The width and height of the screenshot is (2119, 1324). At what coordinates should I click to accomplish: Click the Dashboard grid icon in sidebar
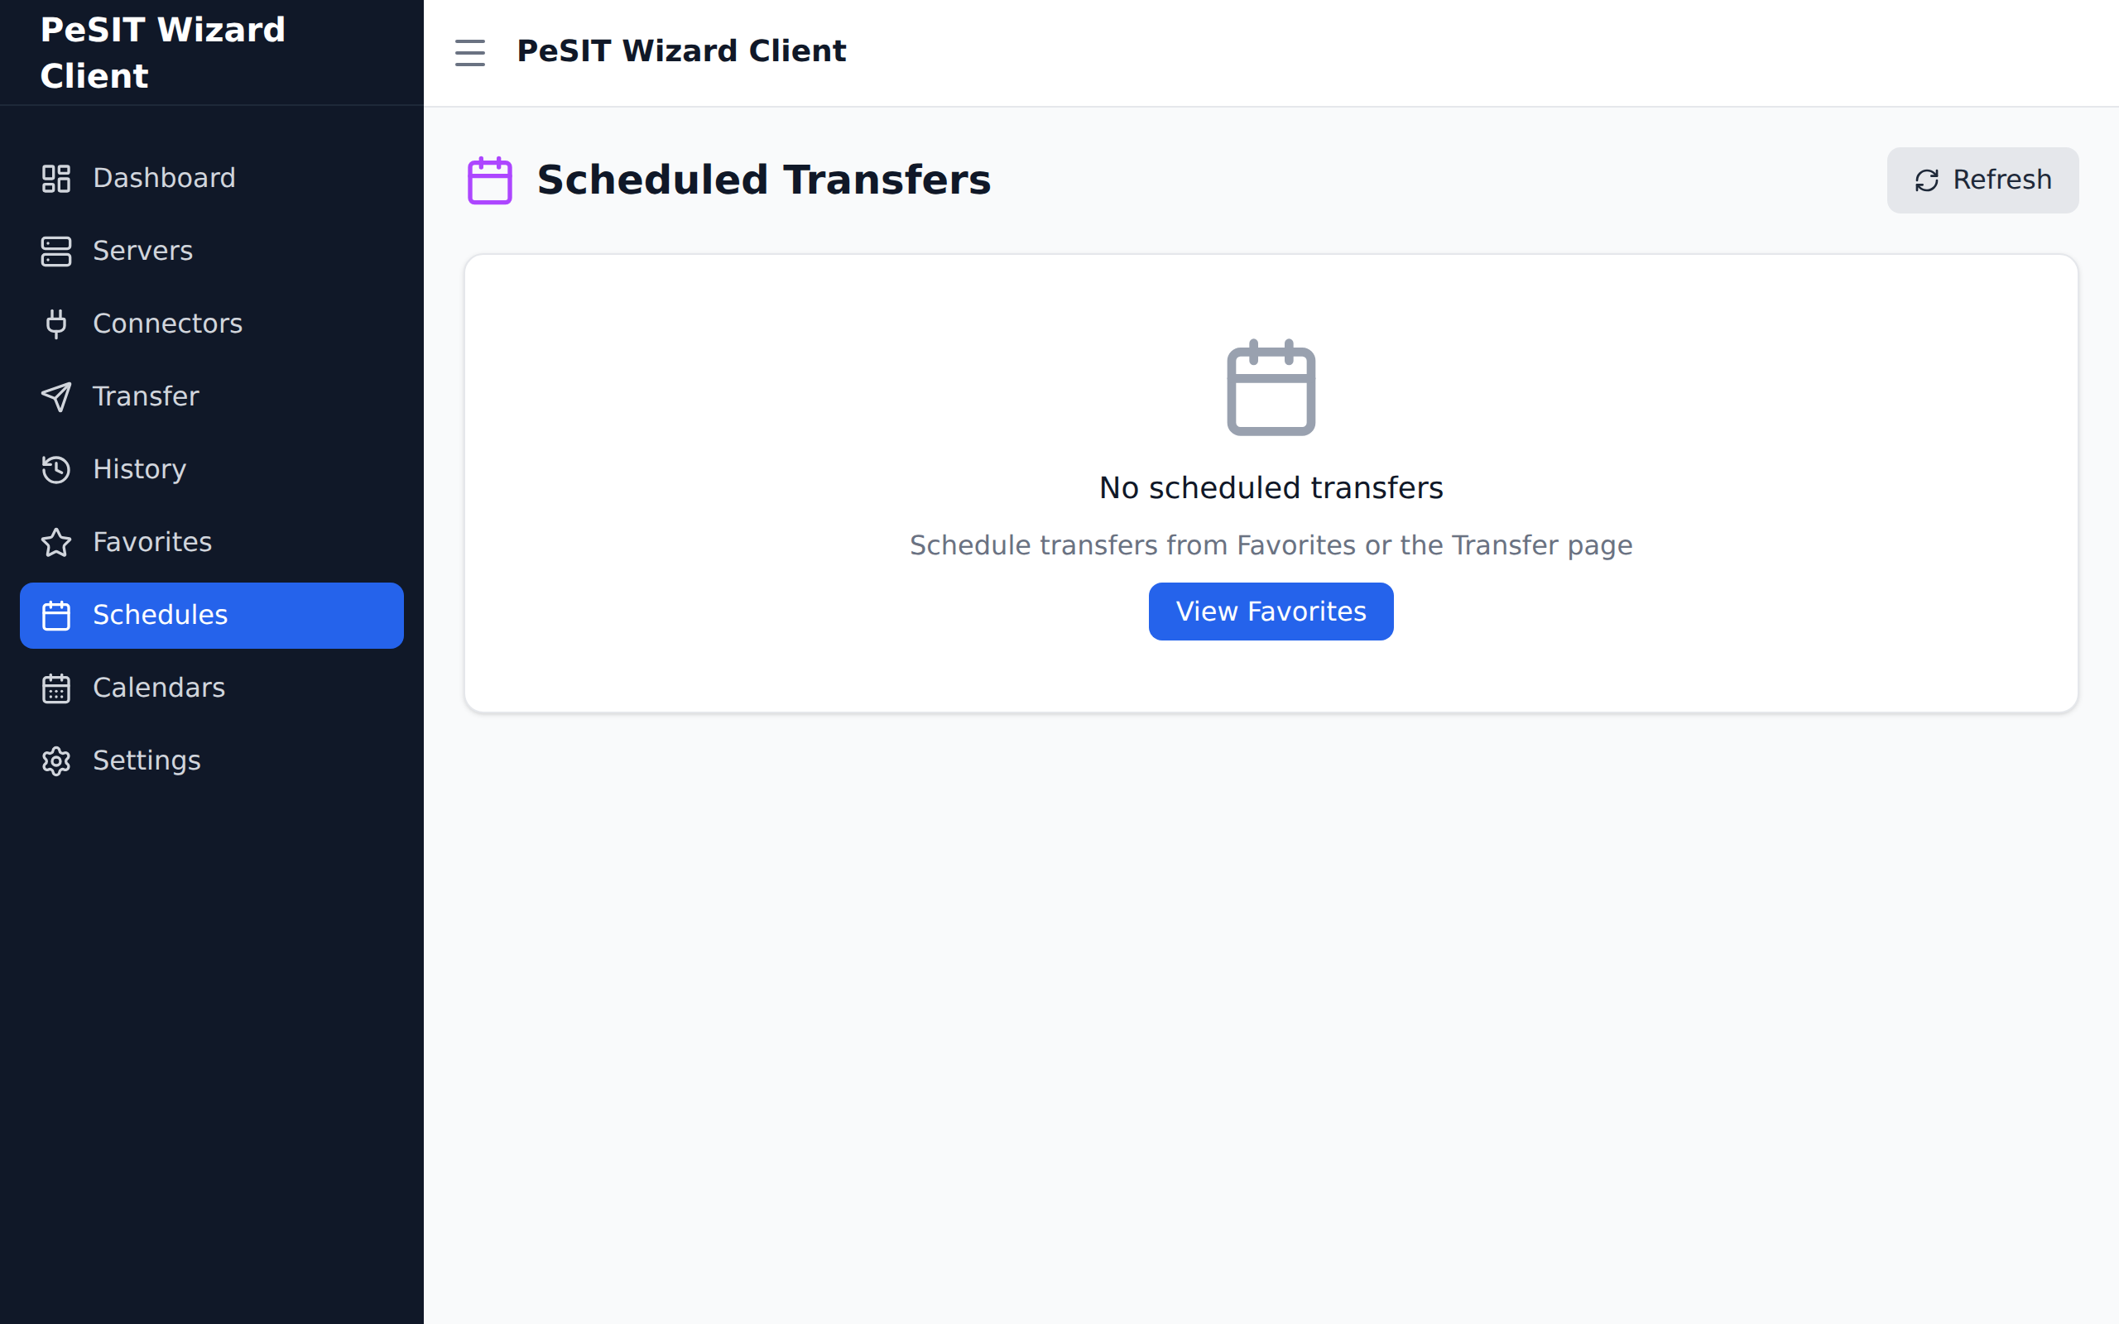point(56,179)
